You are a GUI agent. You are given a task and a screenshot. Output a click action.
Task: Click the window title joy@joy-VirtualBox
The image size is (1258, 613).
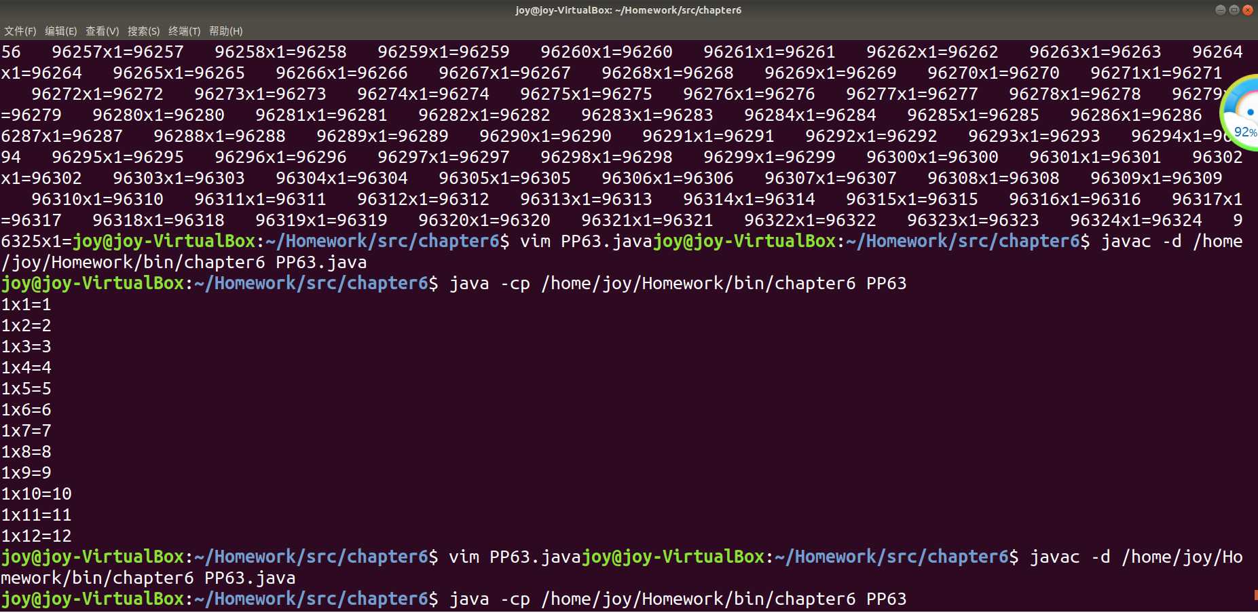(628, 10)
